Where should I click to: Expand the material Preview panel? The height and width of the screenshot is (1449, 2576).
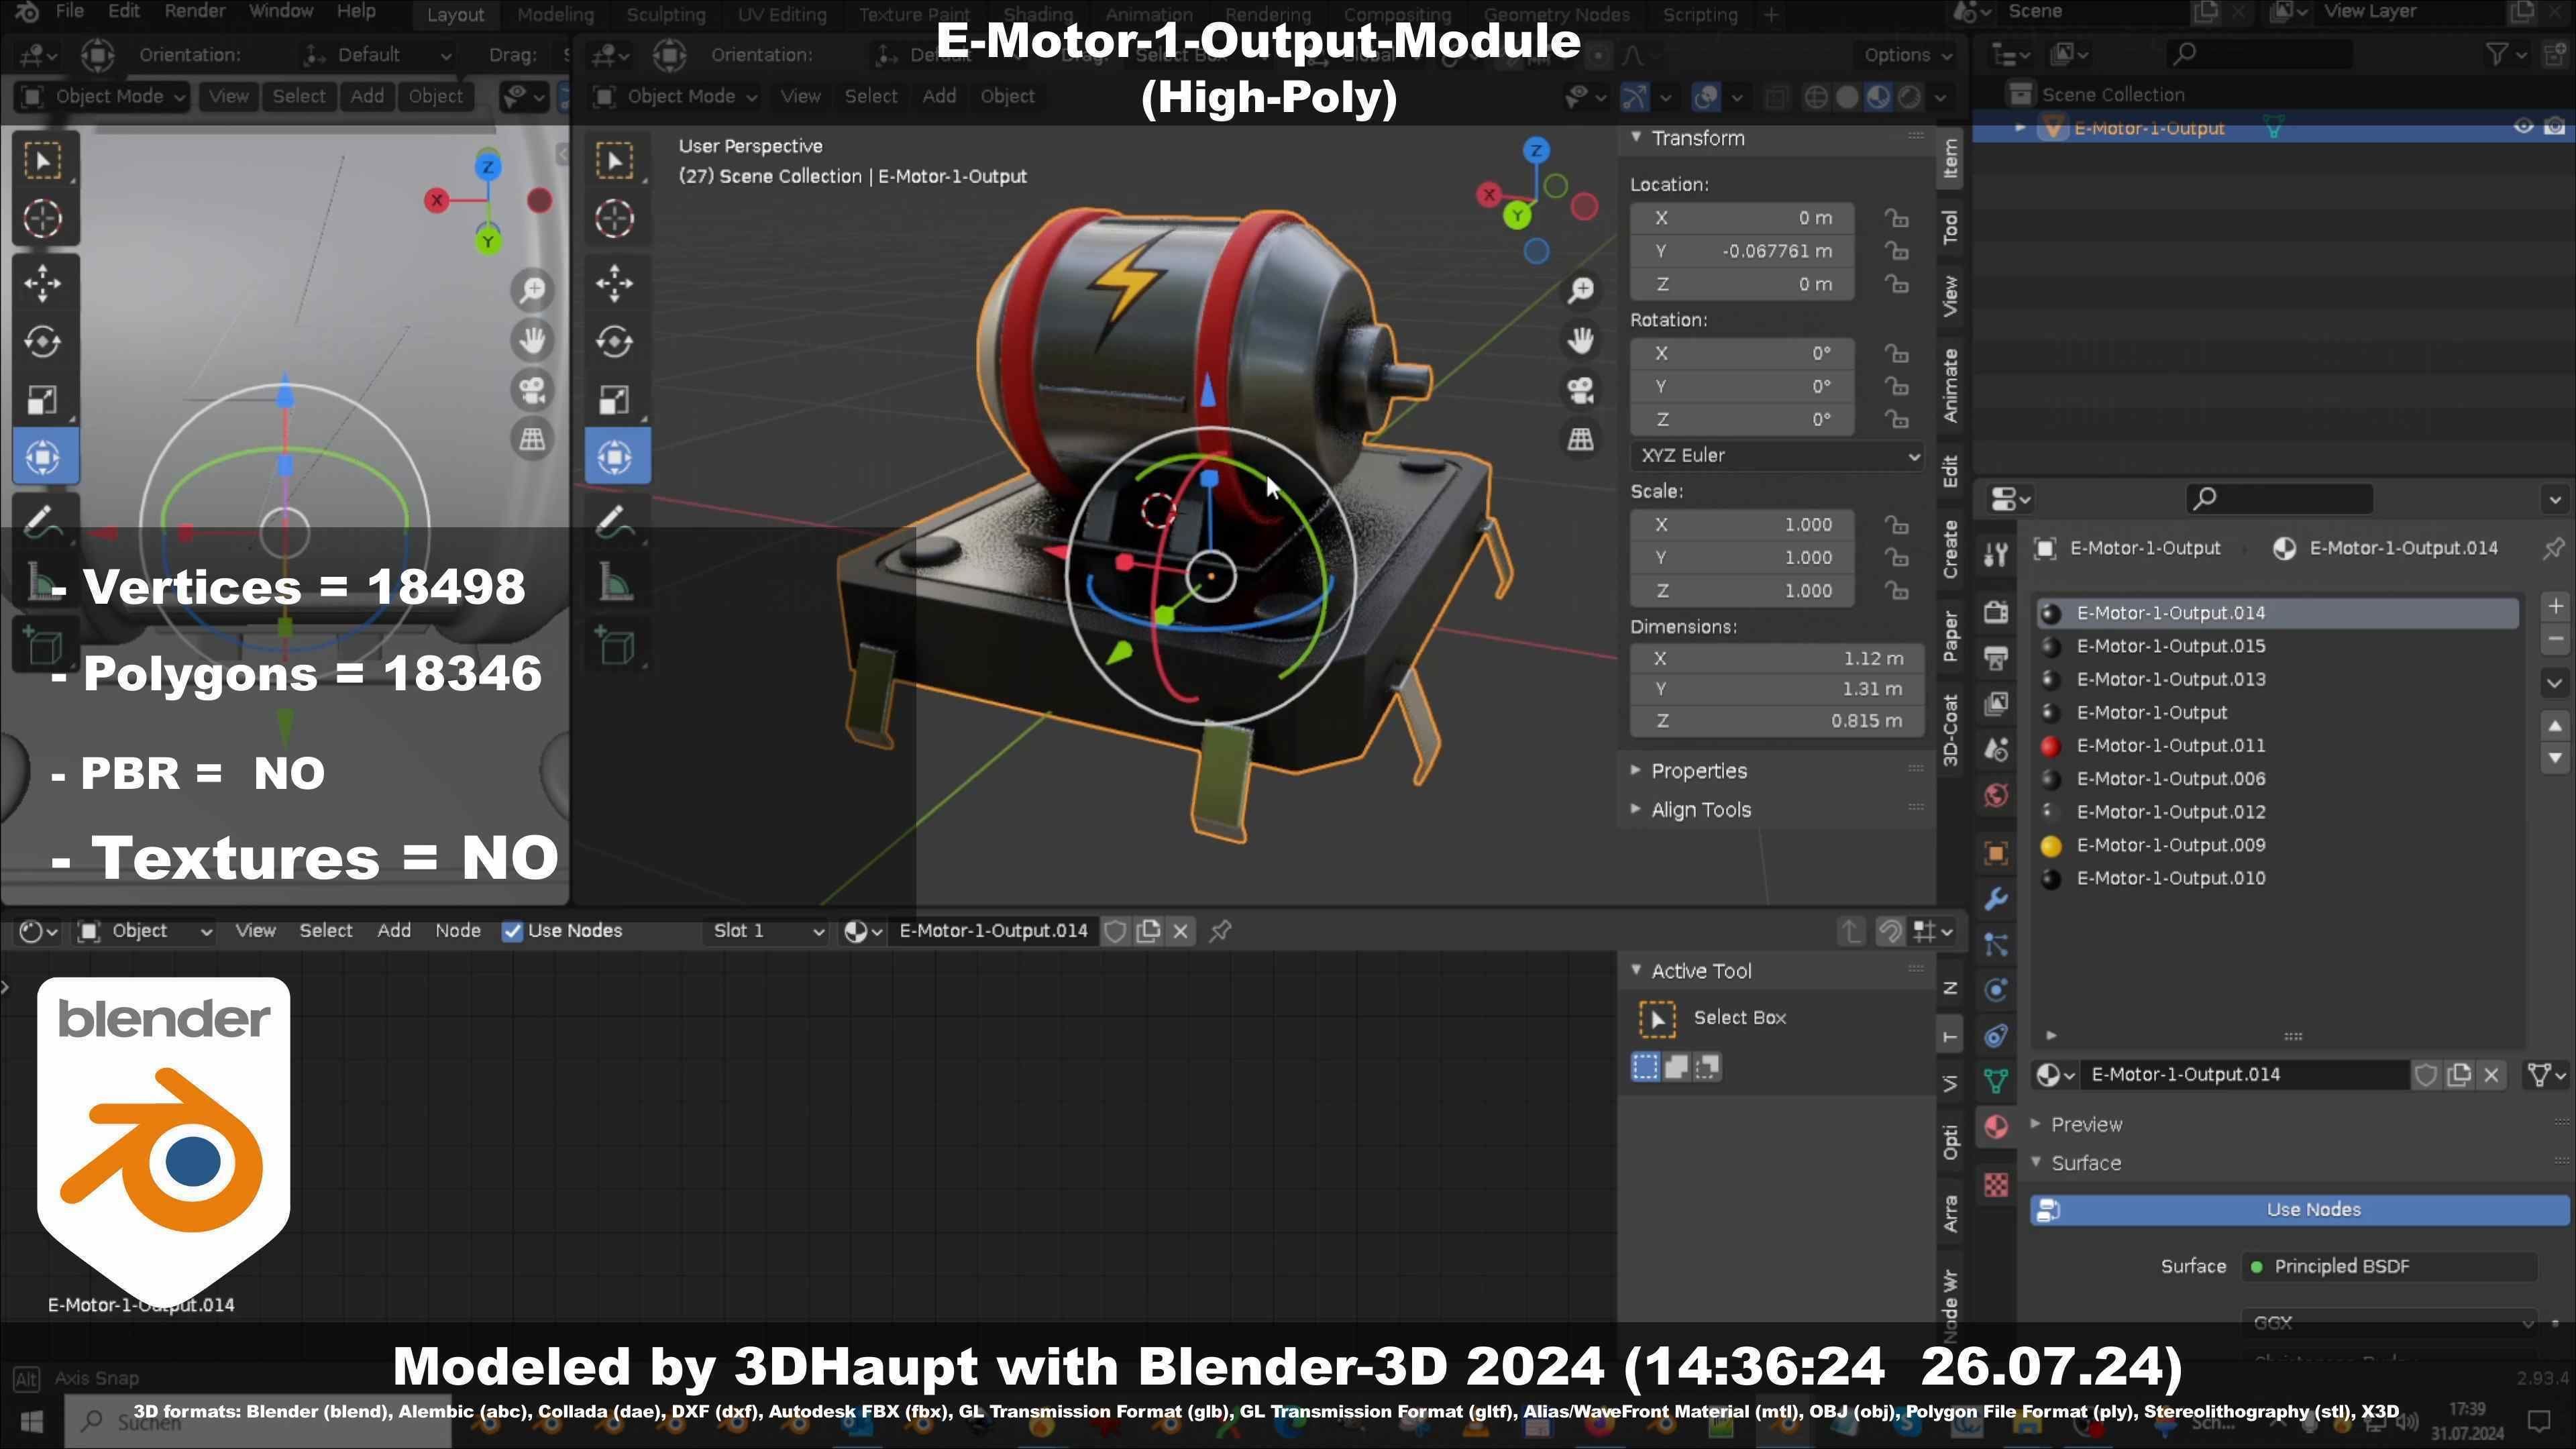[x=2085, y=1125]
